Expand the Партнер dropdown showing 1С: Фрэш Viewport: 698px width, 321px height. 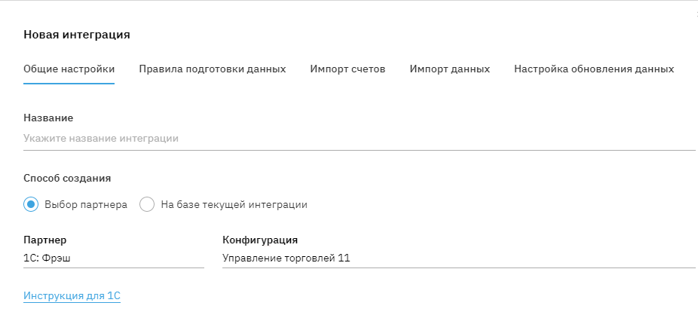[x=113, y=258]
